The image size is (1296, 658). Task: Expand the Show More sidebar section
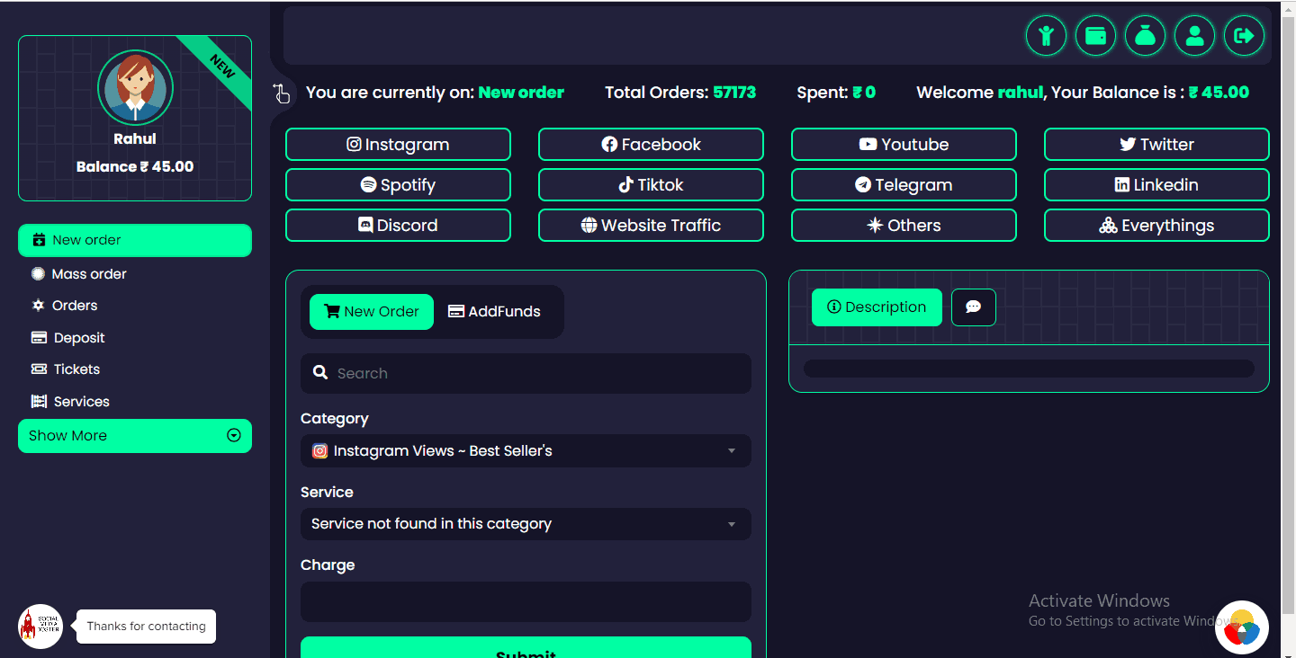(135, 436)
